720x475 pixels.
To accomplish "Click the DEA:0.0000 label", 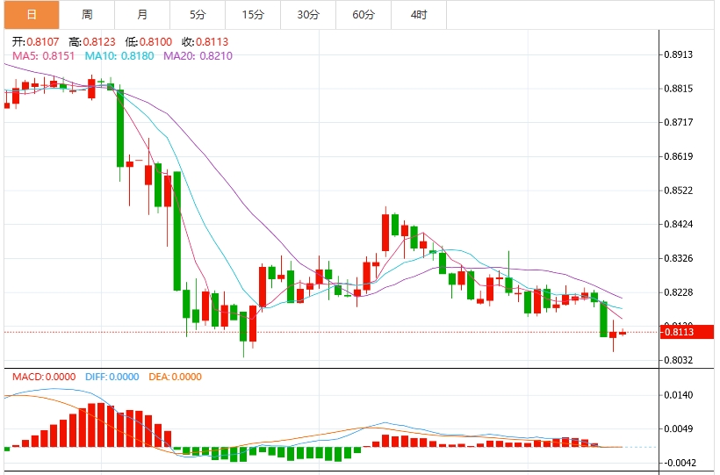I will (x=175, y=378).
